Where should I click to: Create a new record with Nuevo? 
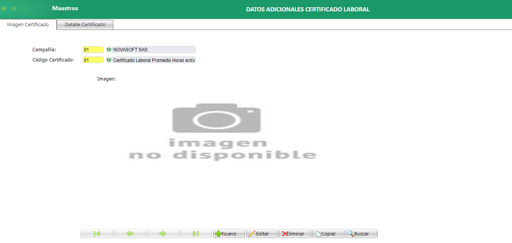coord(229,233)
